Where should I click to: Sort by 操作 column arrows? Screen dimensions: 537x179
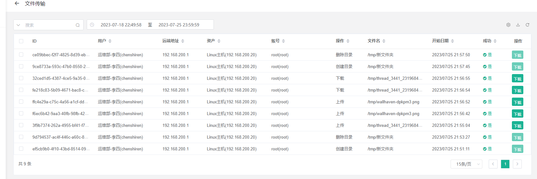click(348, 41)
